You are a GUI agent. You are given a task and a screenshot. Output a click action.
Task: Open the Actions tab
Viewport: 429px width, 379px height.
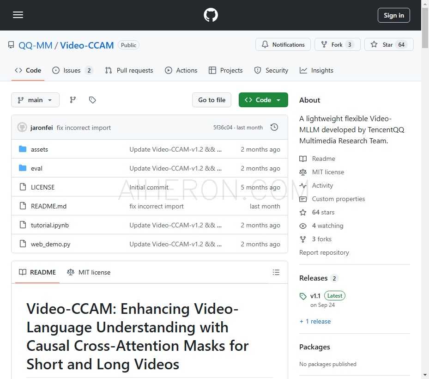coord(181,70)
